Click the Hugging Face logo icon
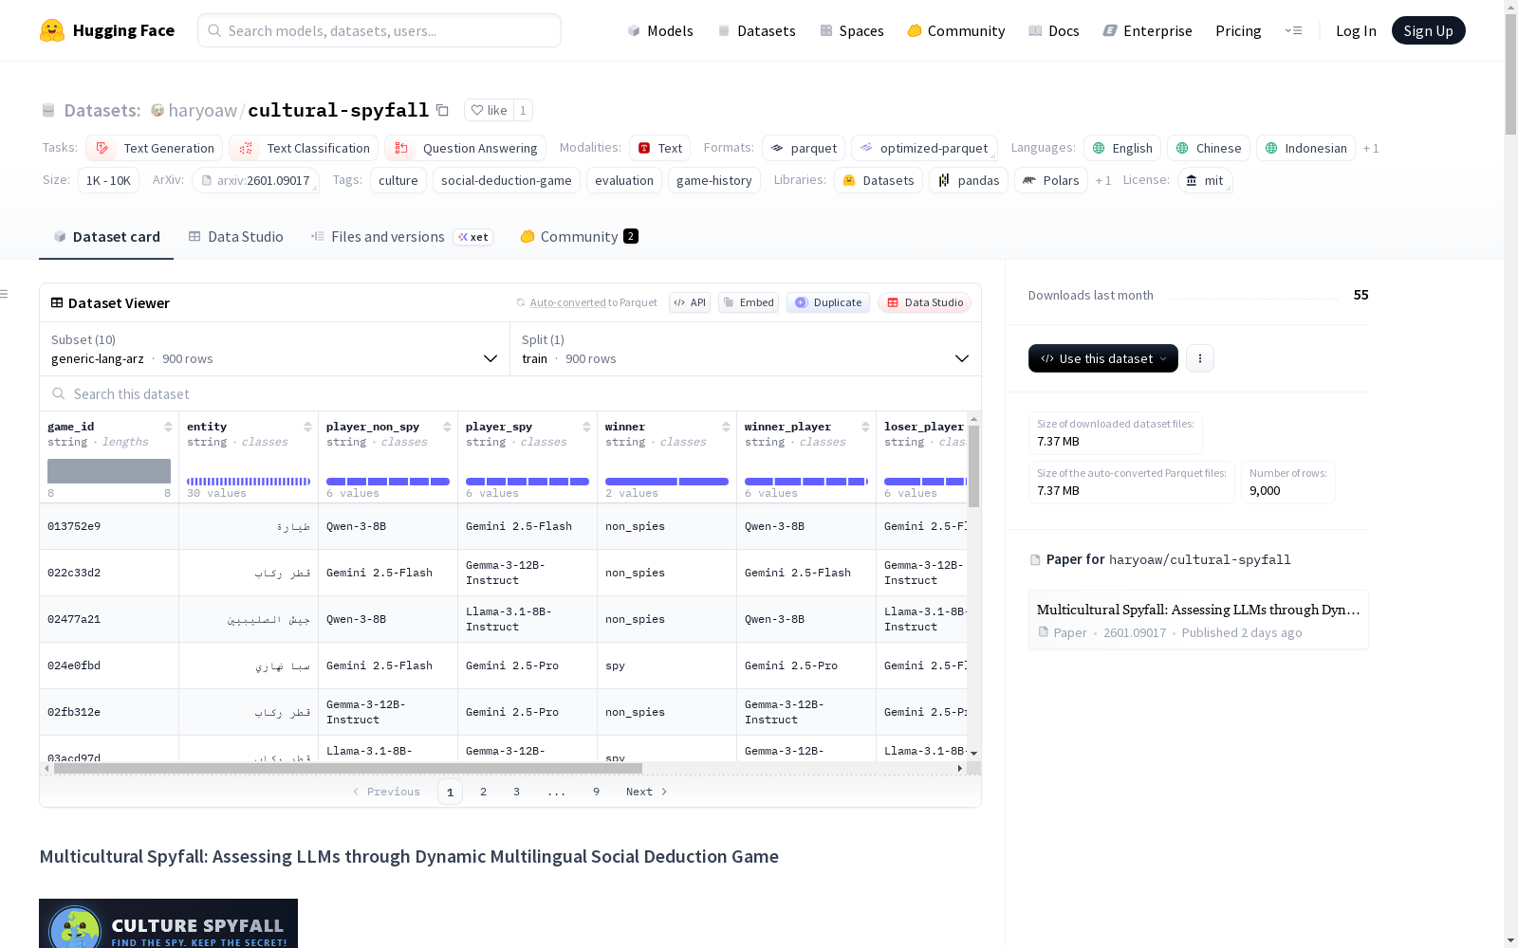 (52, 30)
